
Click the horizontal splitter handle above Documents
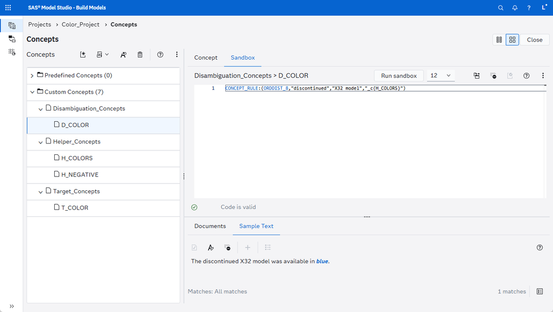(367, 217)
